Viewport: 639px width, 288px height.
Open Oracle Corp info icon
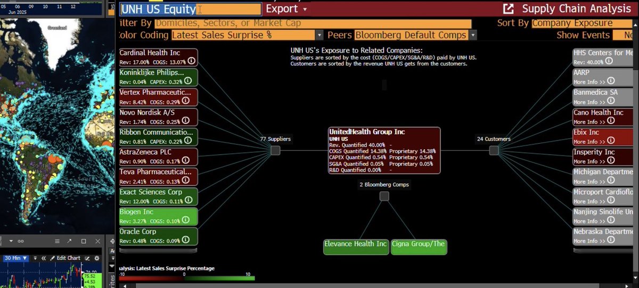click(x=185, y=241)
